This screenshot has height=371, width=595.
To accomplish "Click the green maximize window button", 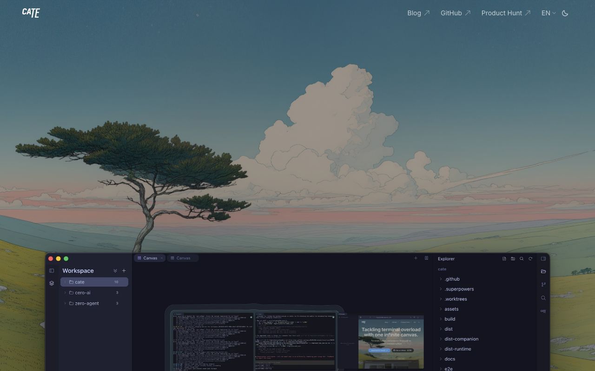I will click(x=66, y=259).
